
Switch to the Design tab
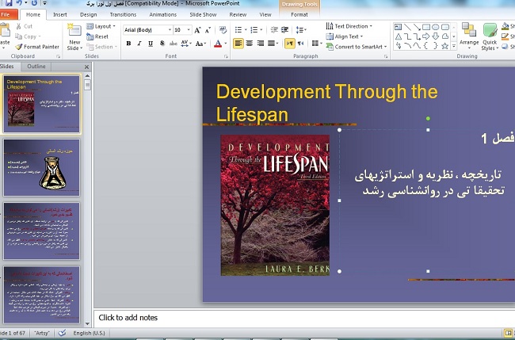[x=89, y=15]
